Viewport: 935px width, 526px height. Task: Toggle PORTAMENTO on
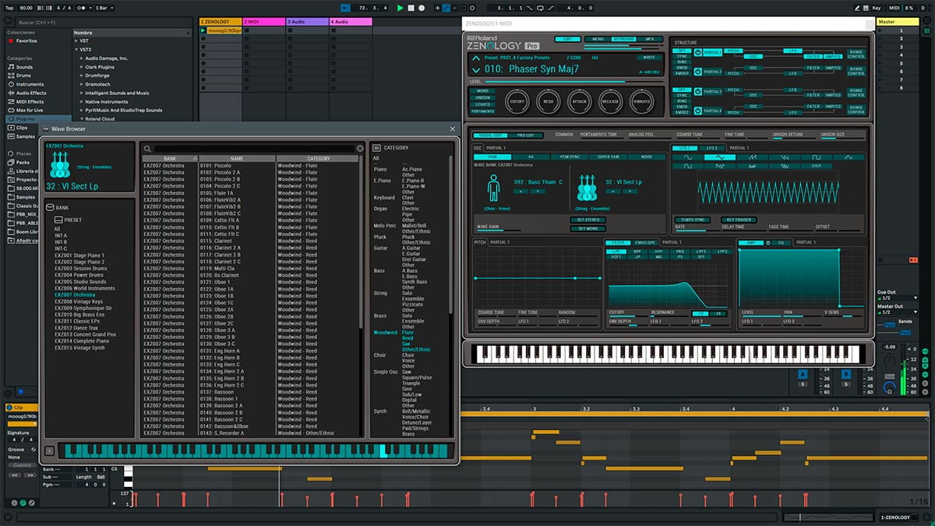(x=482, y=111)
